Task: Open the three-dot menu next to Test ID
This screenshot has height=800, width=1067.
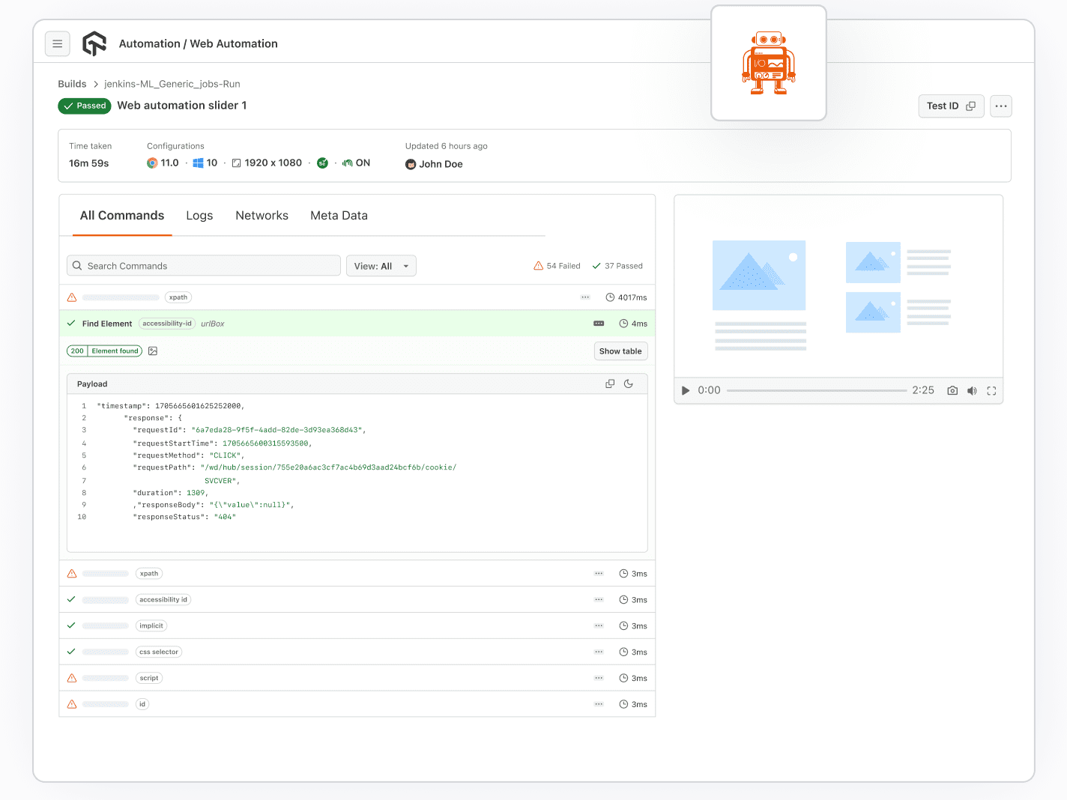Action: (x=1000, y=106)
